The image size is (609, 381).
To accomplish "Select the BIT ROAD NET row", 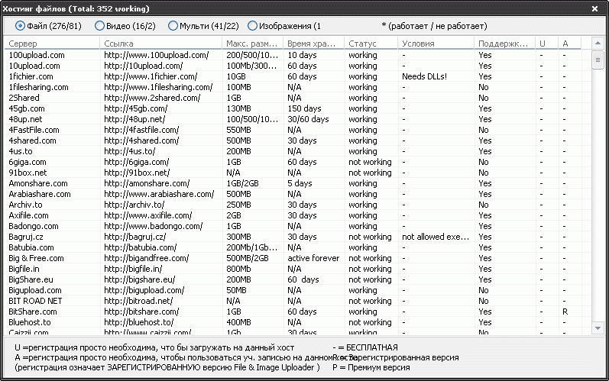I will (x=293, y=301).
